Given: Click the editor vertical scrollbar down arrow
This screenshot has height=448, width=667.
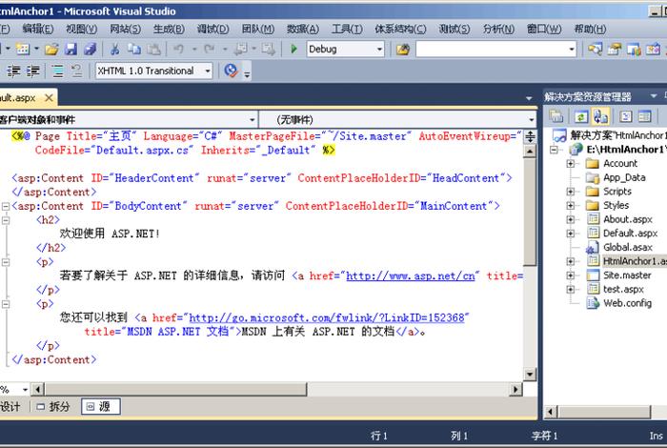Looking at the screenshot, I should [x=530, y=375].
